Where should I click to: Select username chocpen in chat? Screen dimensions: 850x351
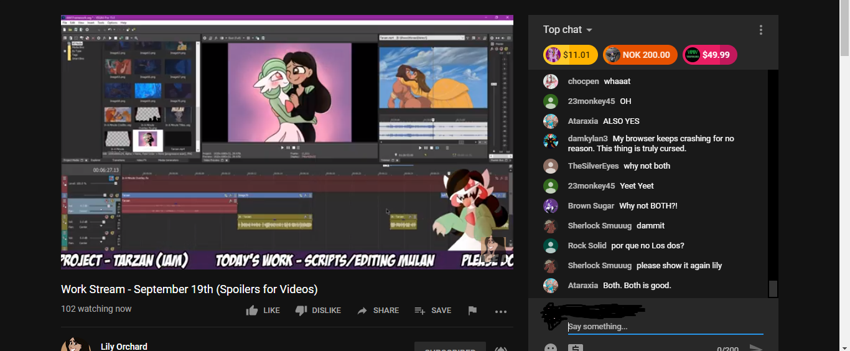[583, 82]
